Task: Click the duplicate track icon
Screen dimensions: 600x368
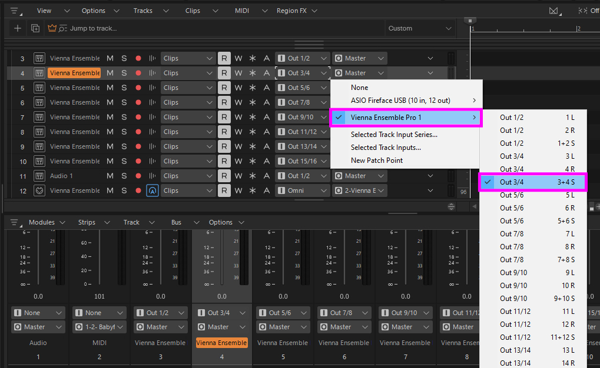Action: [x=35, y=28]
